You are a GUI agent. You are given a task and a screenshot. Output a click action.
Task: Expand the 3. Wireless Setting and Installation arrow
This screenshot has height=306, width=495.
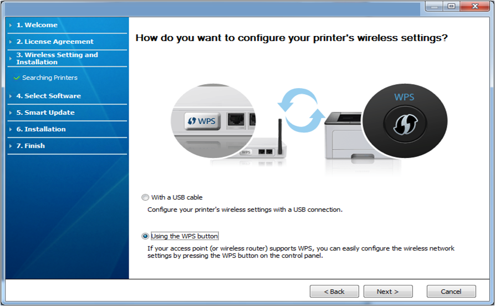[10, 58]
